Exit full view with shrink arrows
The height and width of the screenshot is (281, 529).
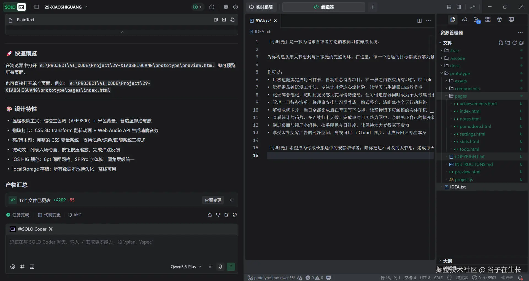point(473,7)
